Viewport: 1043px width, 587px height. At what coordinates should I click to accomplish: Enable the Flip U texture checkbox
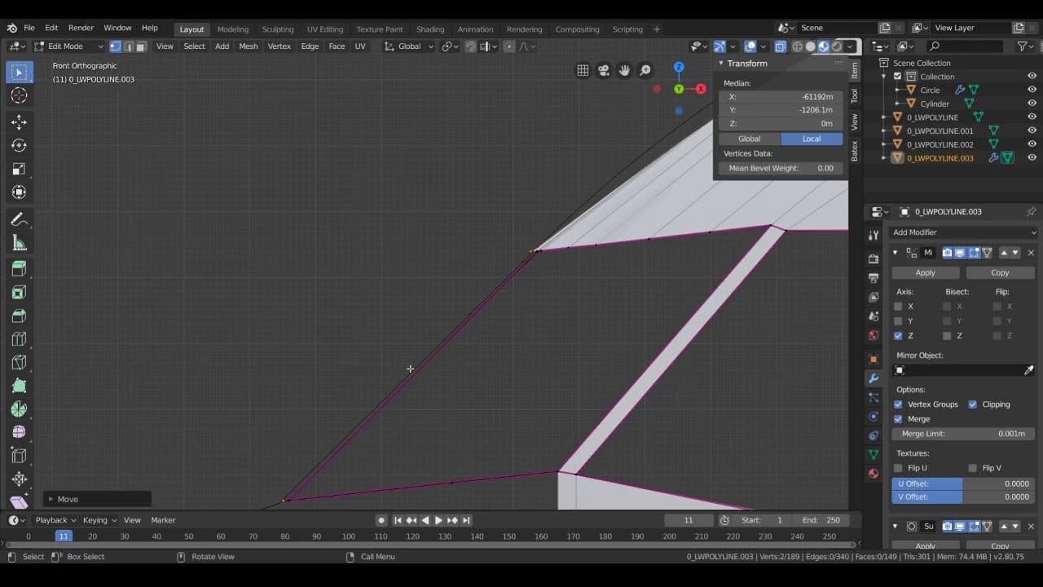pos(898,468)
